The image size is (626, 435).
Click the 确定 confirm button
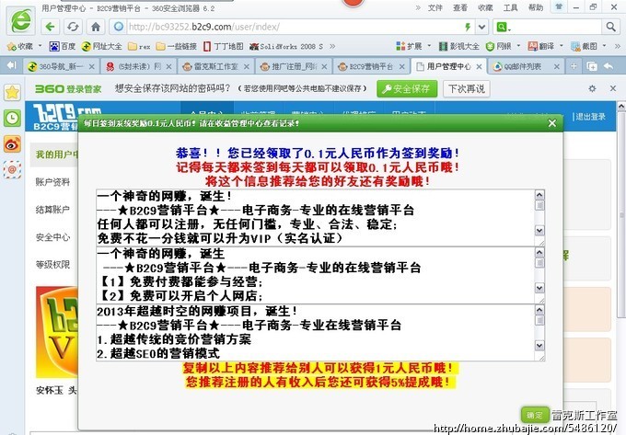point(535,415)
